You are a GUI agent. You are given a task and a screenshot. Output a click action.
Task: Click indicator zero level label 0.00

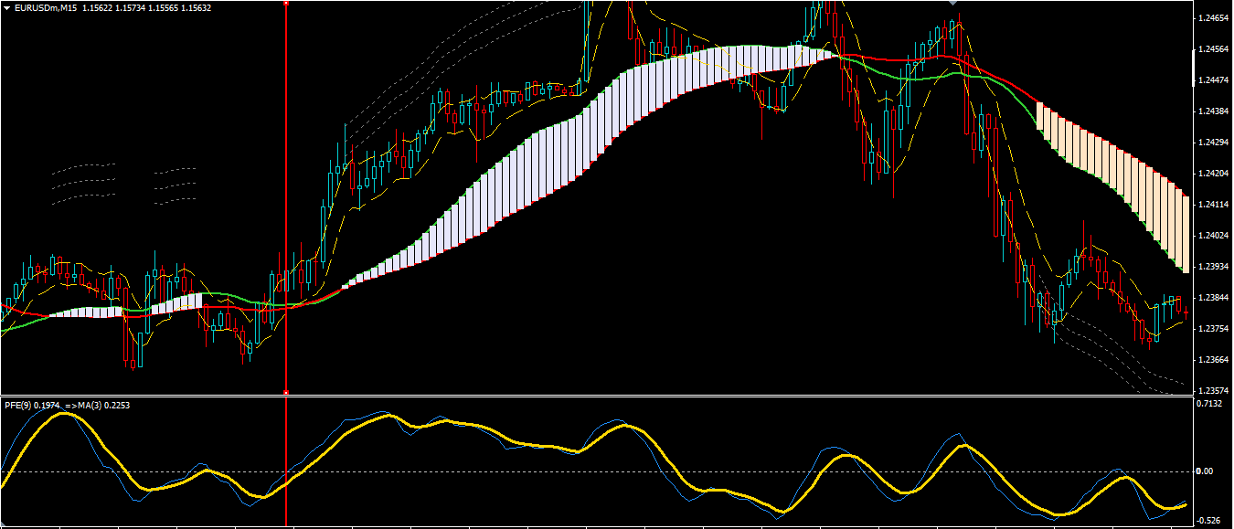click(1205, 471)
